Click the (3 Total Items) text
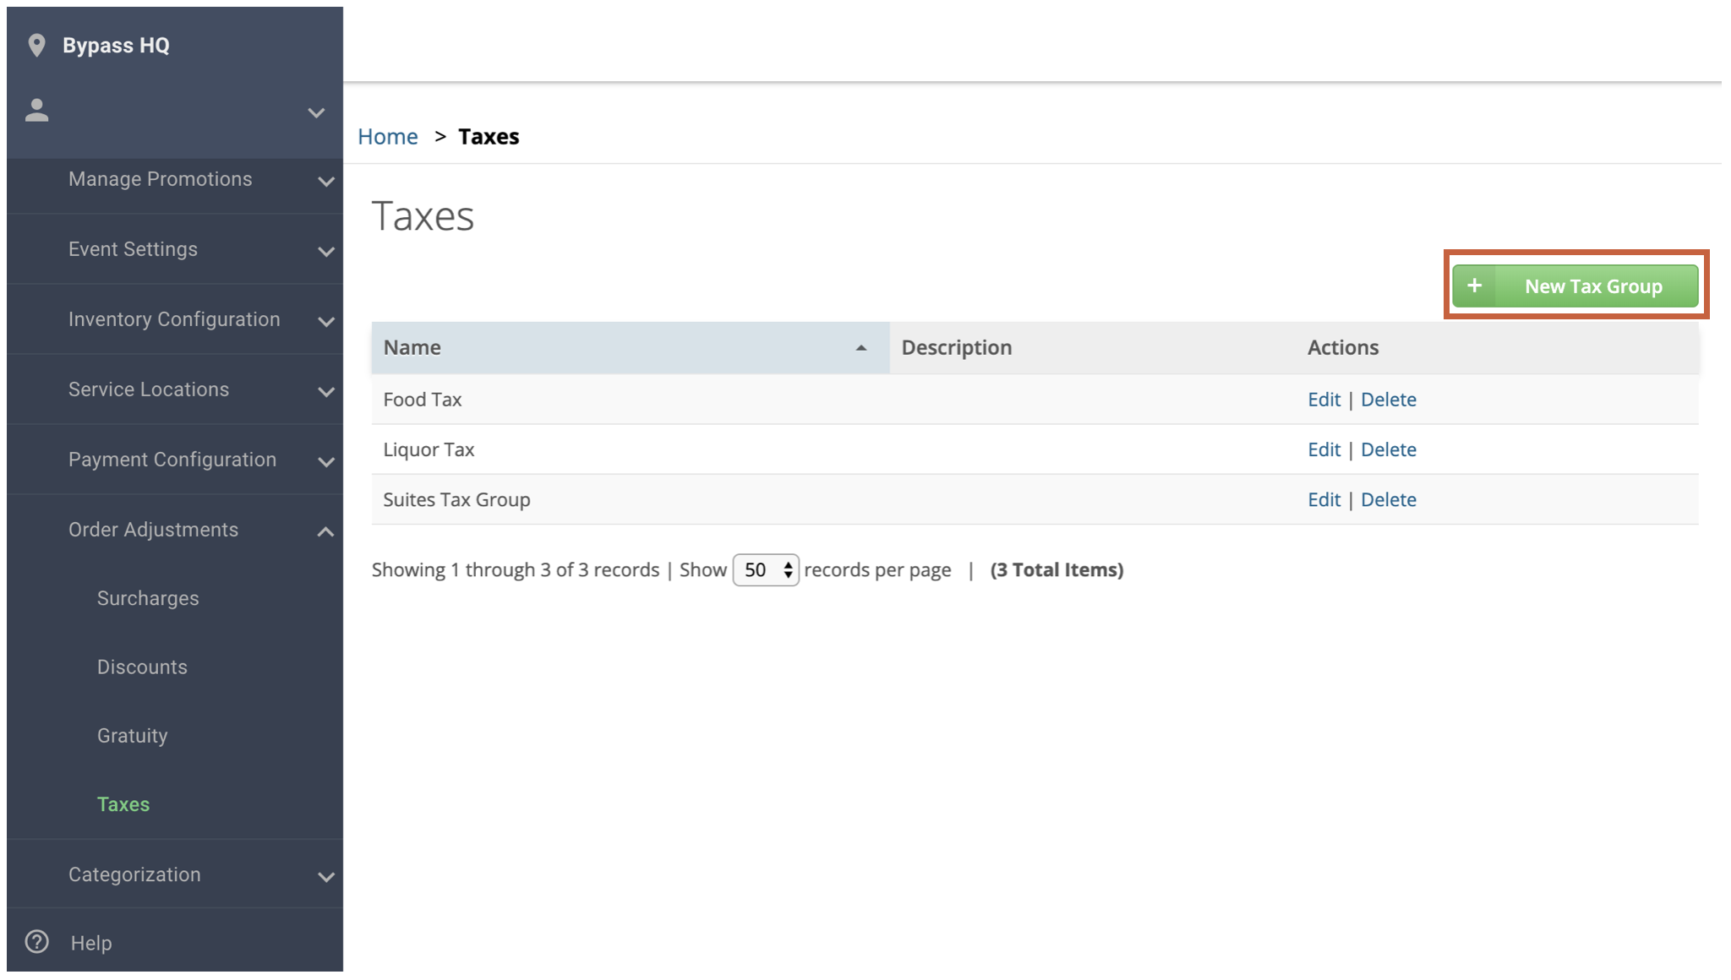1731x980 pixels. pyautogui.click(x=1057, y=570)
